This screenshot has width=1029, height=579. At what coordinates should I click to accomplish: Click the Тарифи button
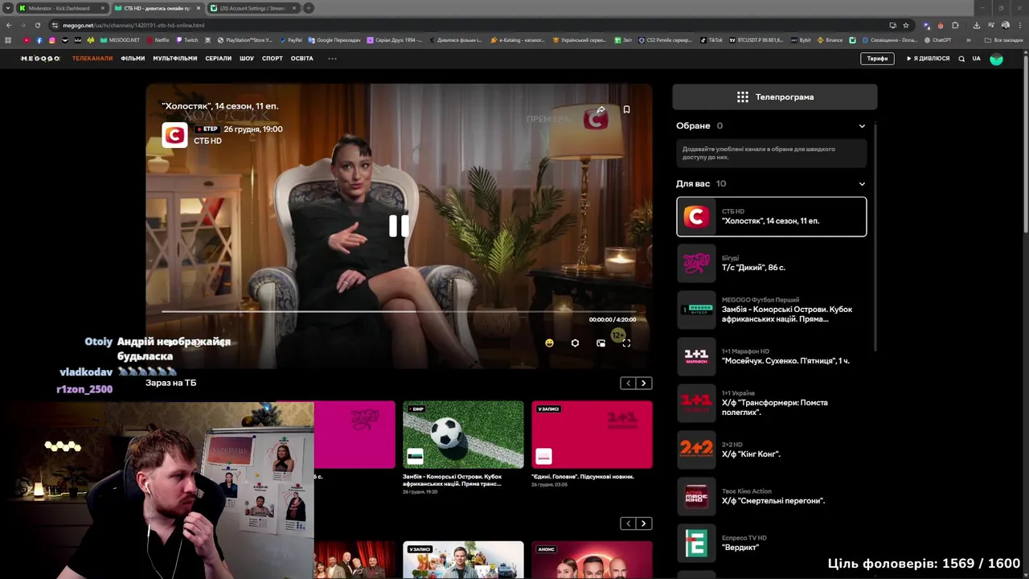click(877, 59)
